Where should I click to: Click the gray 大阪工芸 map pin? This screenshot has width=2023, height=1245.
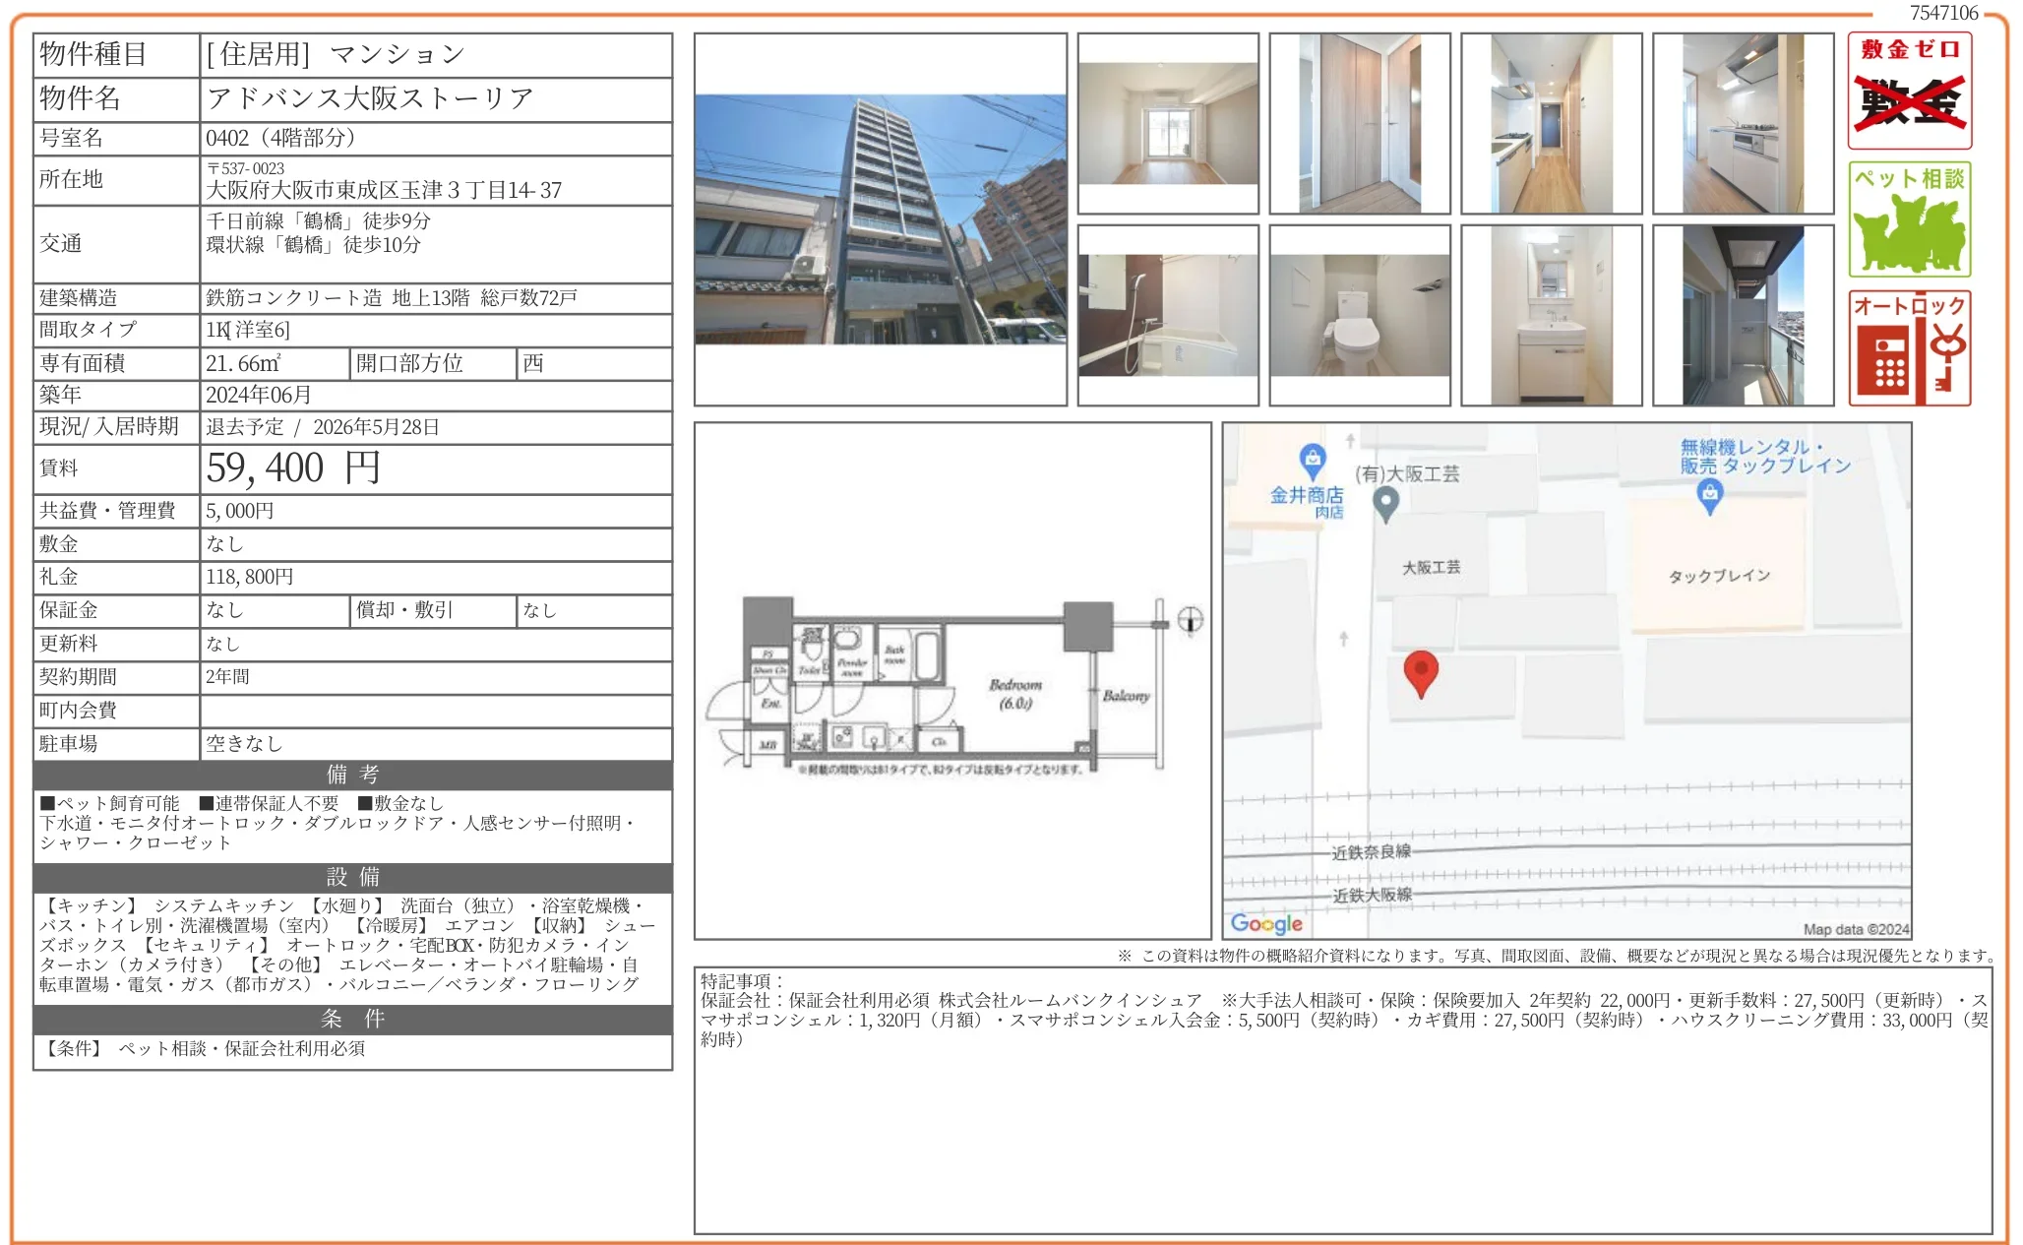pyautogui.click(x=1385, y=504)
